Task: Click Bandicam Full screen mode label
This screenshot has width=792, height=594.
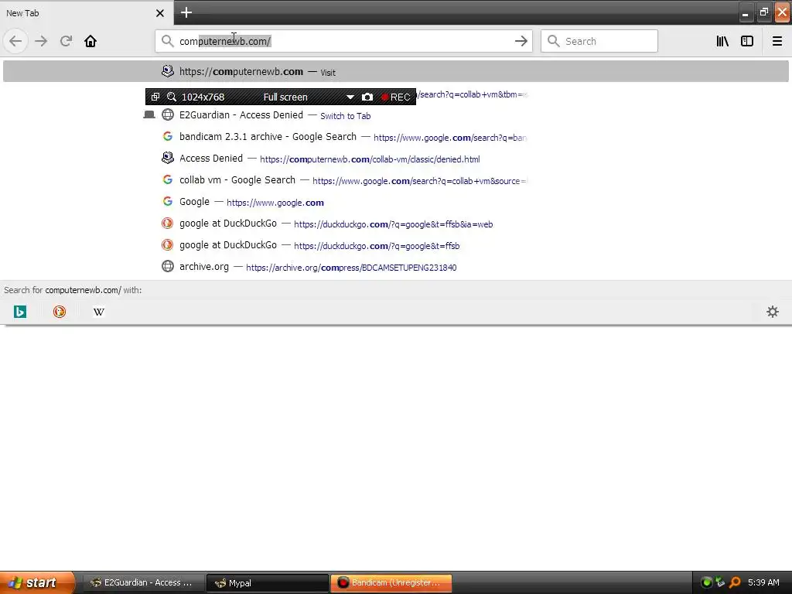Action: click(285, 97)
